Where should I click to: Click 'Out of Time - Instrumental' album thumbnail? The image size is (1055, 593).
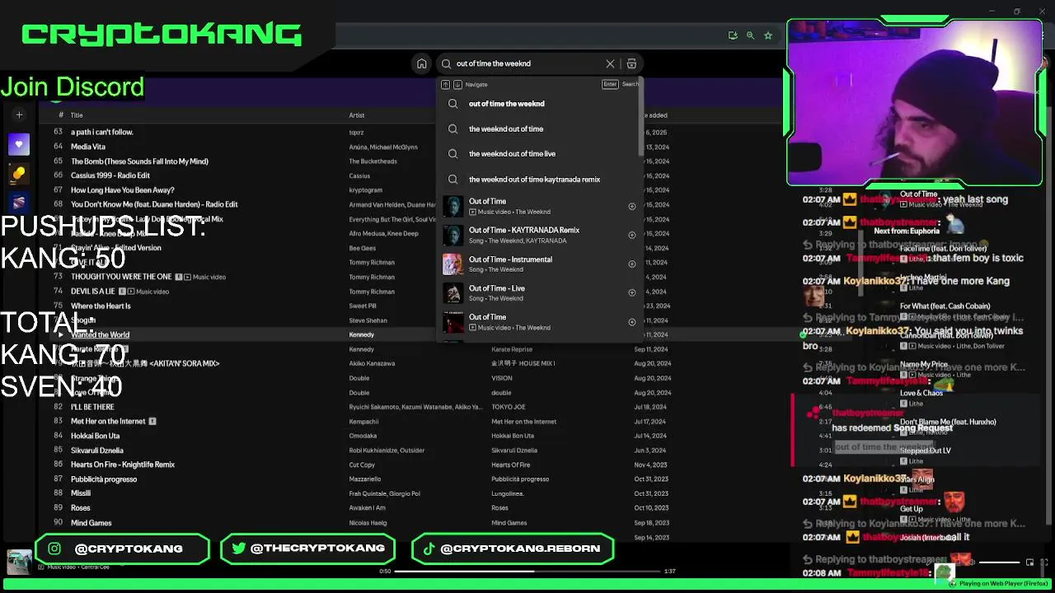[x=452, y=264]
